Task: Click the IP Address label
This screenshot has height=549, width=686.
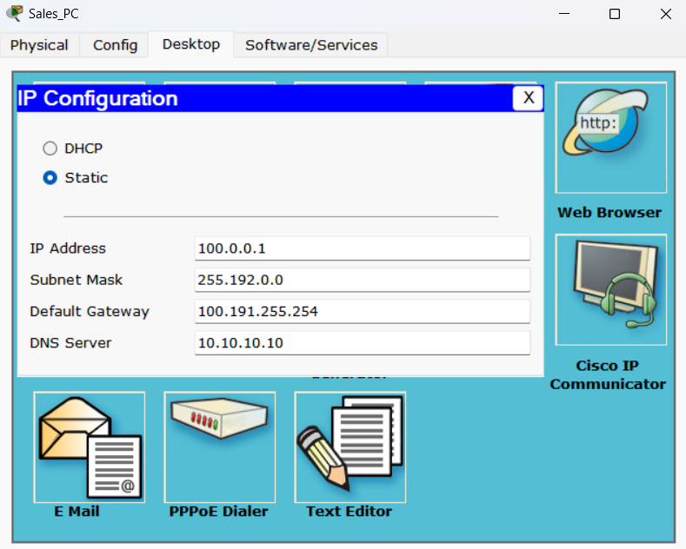Action: [x=68, y=248]
